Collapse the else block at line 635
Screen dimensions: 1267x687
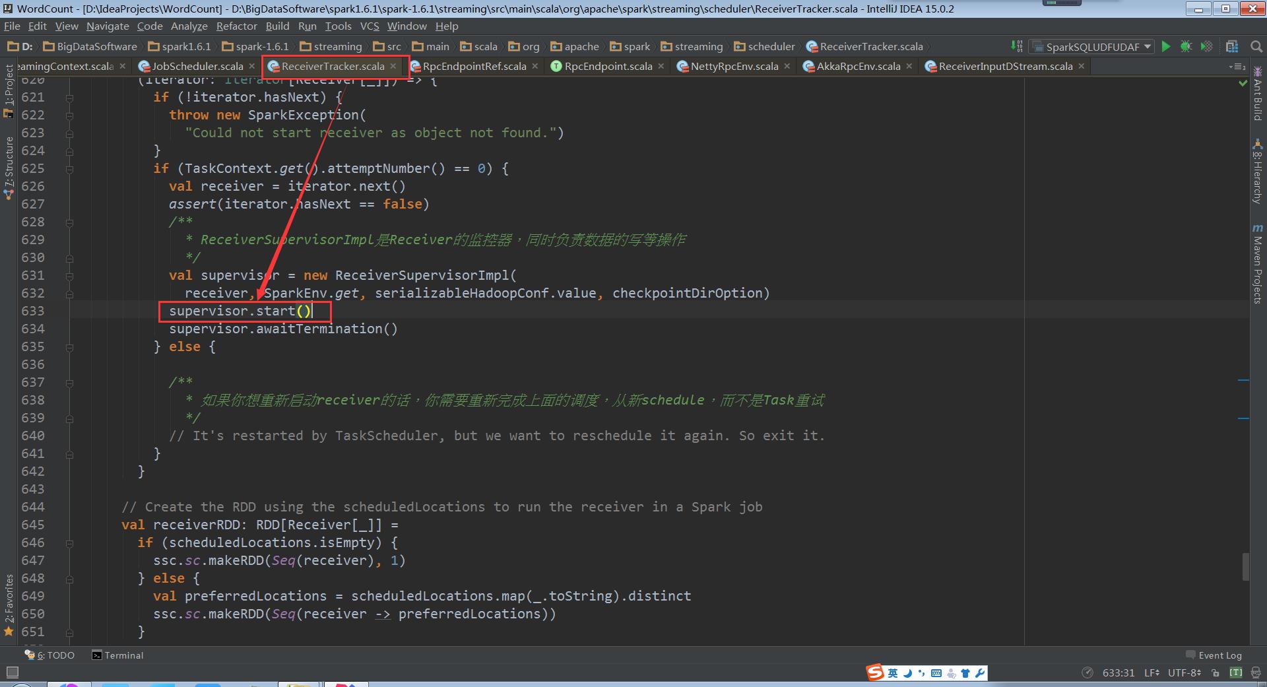(x=69, y=347)
